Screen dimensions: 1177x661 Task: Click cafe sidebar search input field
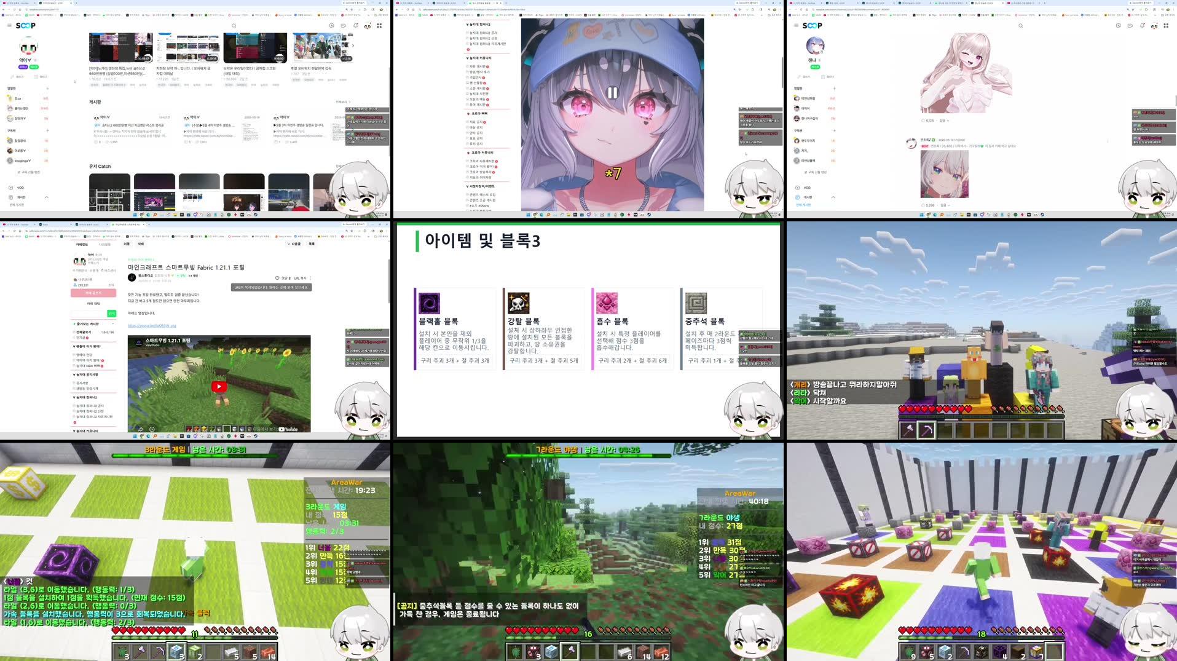click(89, 314)
